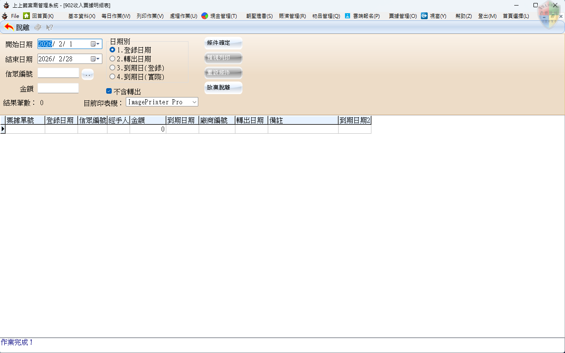Screen dimensions: 565x353
Task: Click the grey book icon in toolbar
Action: pyautogui.click(x=38, y=27)
